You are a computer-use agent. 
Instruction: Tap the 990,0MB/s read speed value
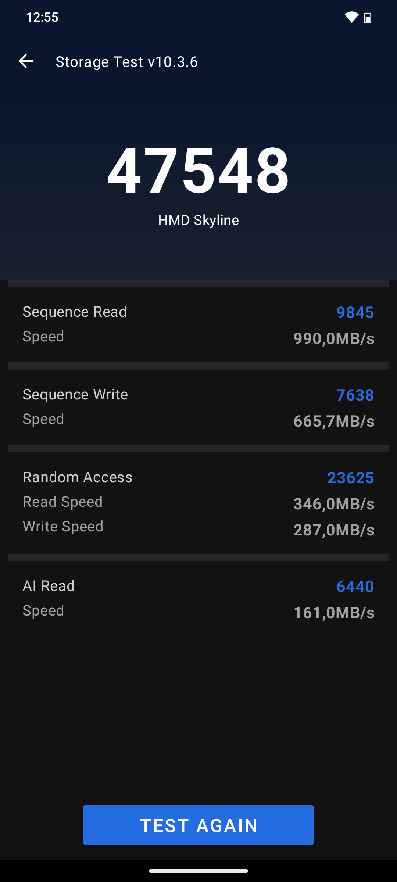(x=334, y=338)
